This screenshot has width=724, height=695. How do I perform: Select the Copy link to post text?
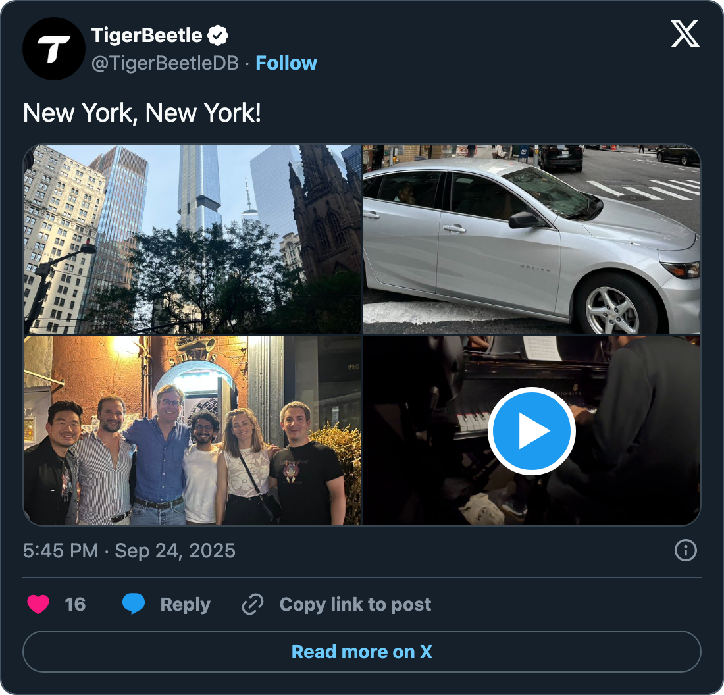point(355,604)
